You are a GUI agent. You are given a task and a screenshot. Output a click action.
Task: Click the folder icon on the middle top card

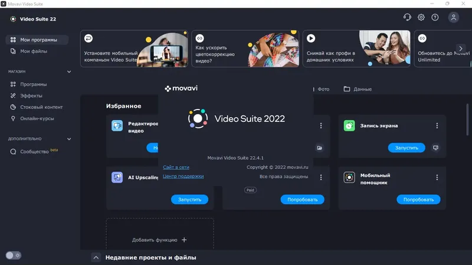click(x=319, y=148)
